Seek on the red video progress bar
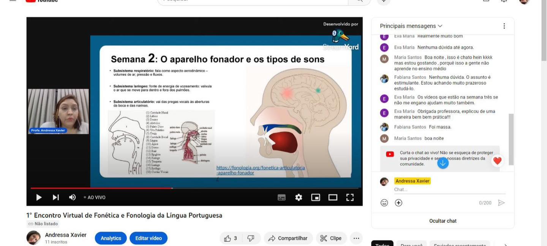 click(194, 188)
